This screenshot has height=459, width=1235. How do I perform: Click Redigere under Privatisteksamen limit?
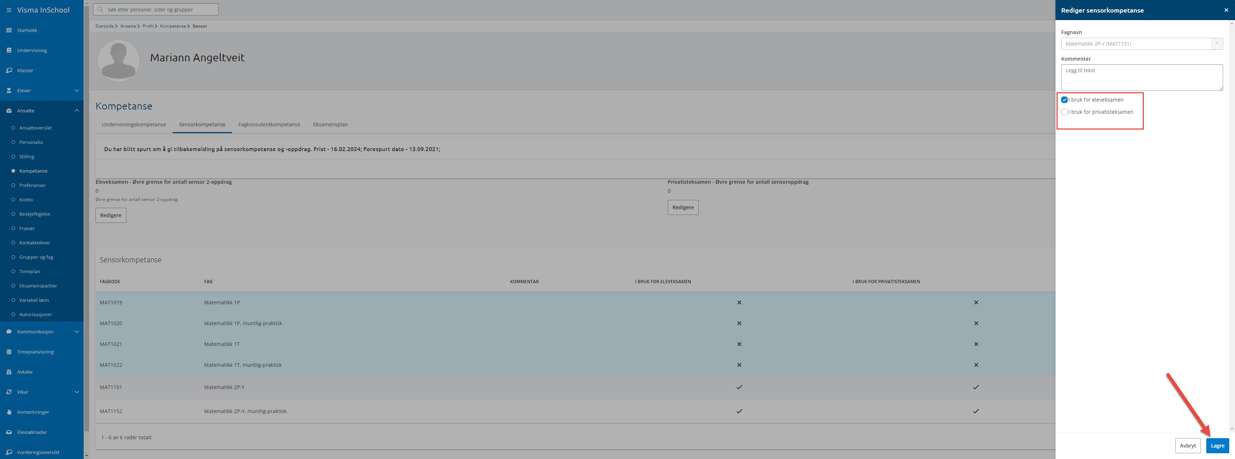[683, 207]
